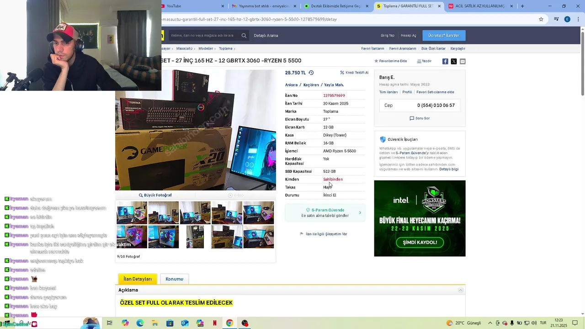
Task: Click the search magnifier icon on sahibinden
Action: point(244,35)
